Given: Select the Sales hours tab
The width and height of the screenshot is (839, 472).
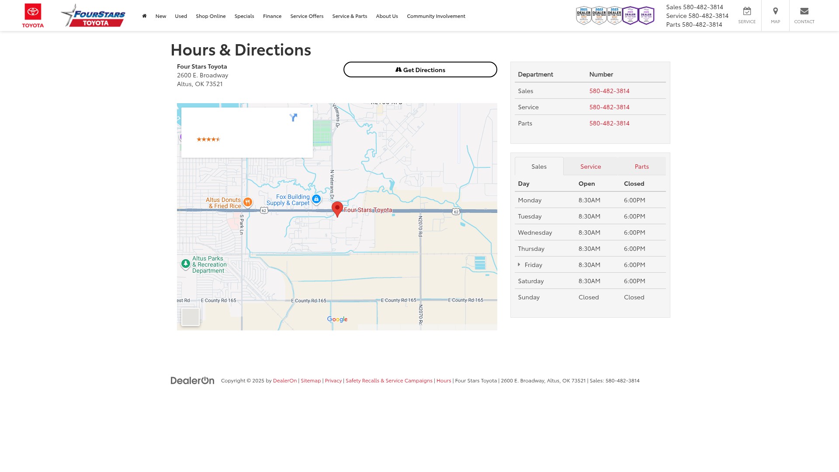Looking at the screenshot, I should (x=539, y=166).
